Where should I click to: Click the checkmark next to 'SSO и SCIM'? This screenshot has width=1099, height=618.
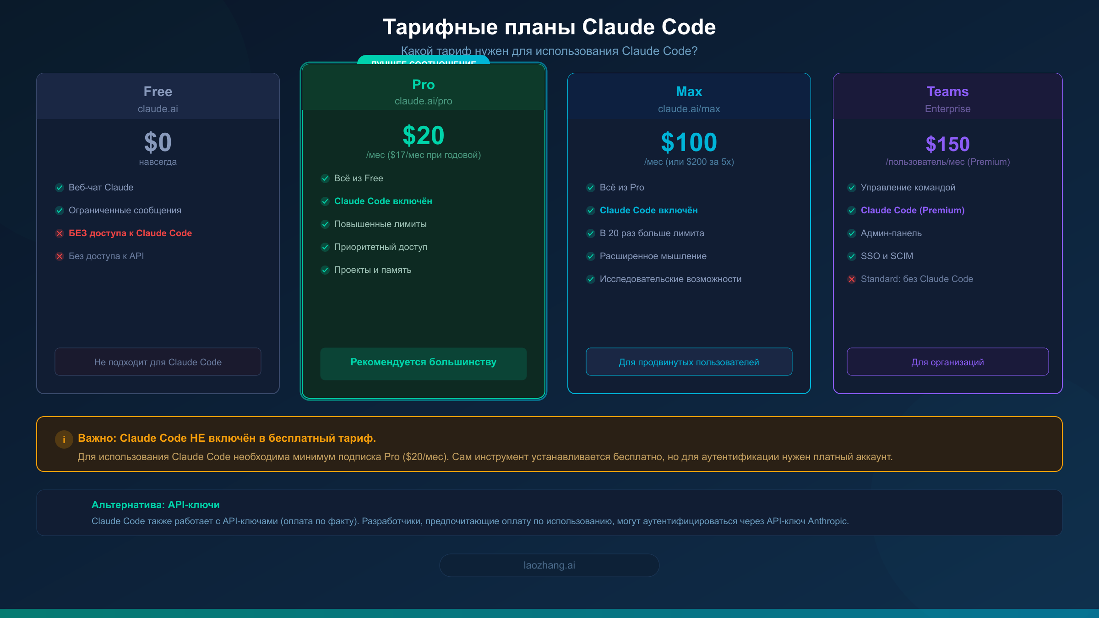point(852,256)
